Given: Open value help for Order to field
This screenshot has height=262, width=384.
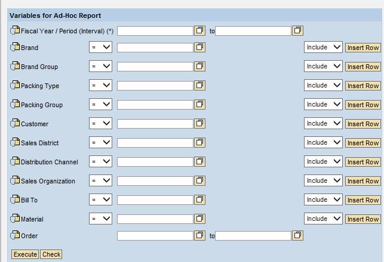Looking at the screenshot, I should (297, 235).
